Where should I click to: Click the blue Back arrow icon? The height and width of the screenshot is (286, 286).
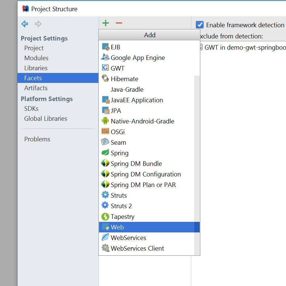tap(25, 24)
